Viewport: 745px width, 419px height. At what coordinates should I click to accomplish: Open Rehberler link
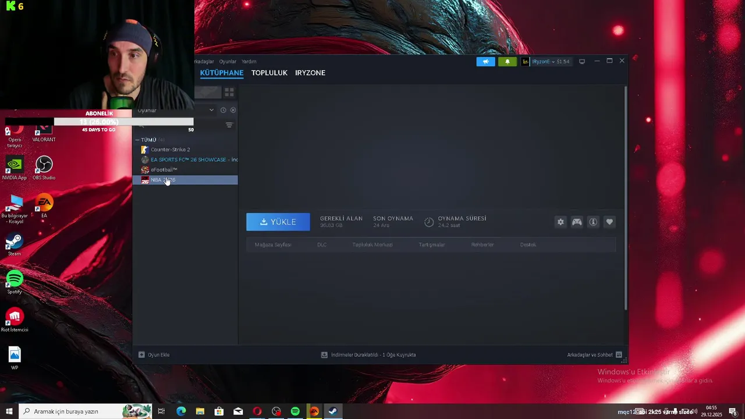[483, 244]
